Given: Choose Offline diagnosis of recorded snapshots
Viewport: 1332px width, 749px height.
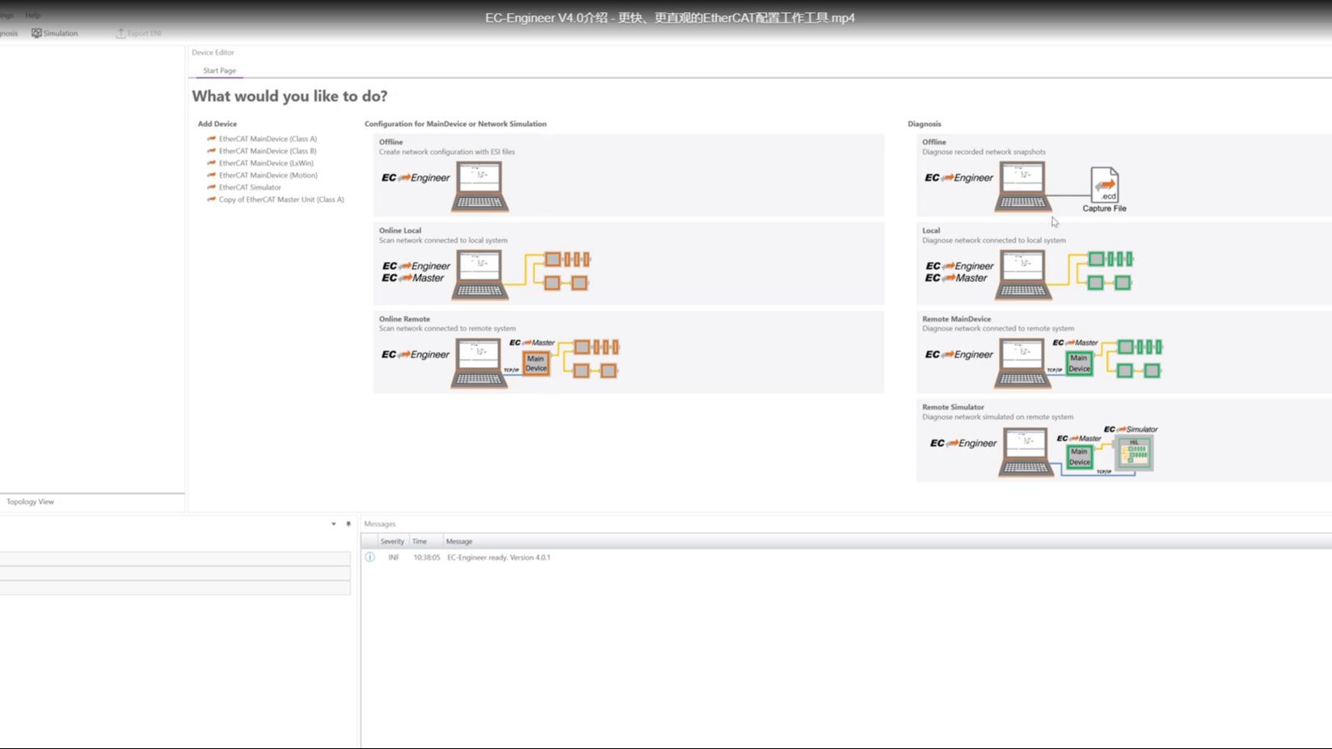Looking at the screenshot, I should click(1123, 175).
